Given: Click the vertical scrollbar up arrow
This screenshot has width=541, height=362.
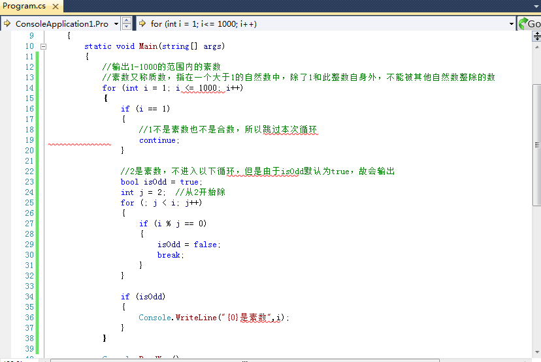Looking at the screenshot, I should click(537, 47).
